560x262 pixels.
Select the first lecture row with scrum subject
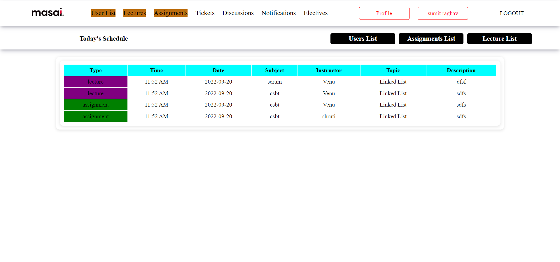[x=96, y=82]
